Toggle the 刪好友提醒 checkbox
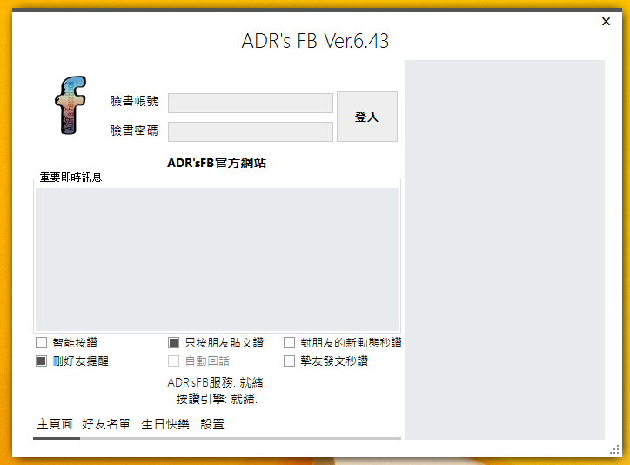The image size is (630, 465). click(42, 361)
